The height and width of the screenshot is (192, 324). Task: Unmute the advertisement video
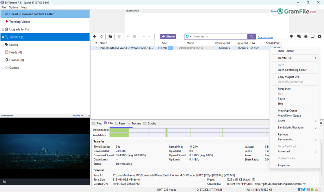pyautogui.click(x=4, y=182)
